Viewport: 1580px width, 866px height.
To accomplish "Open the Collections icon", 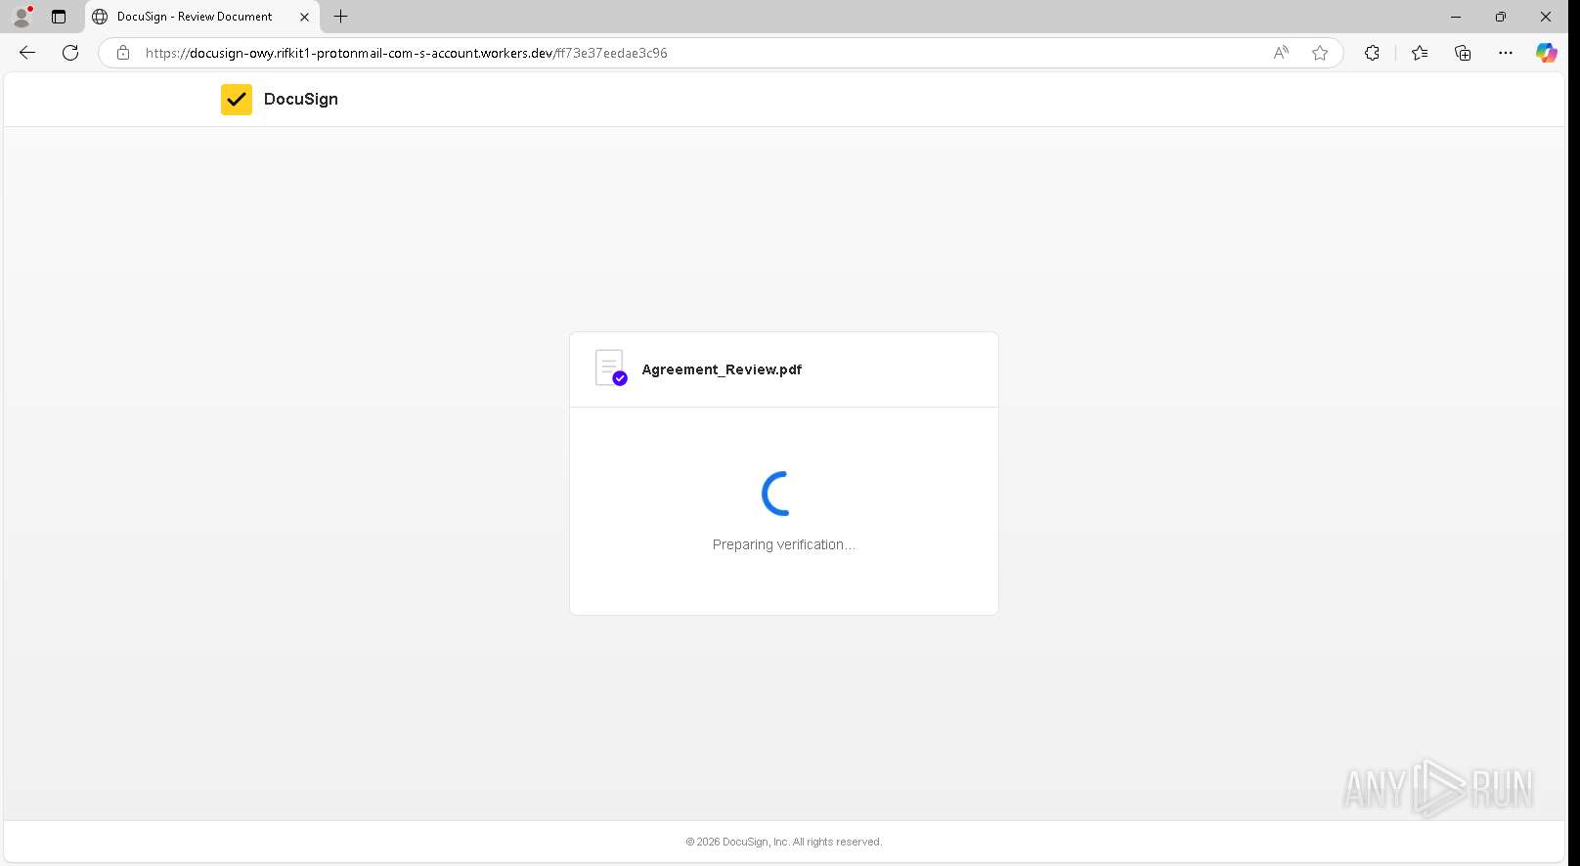I will tap(1463, 53).
